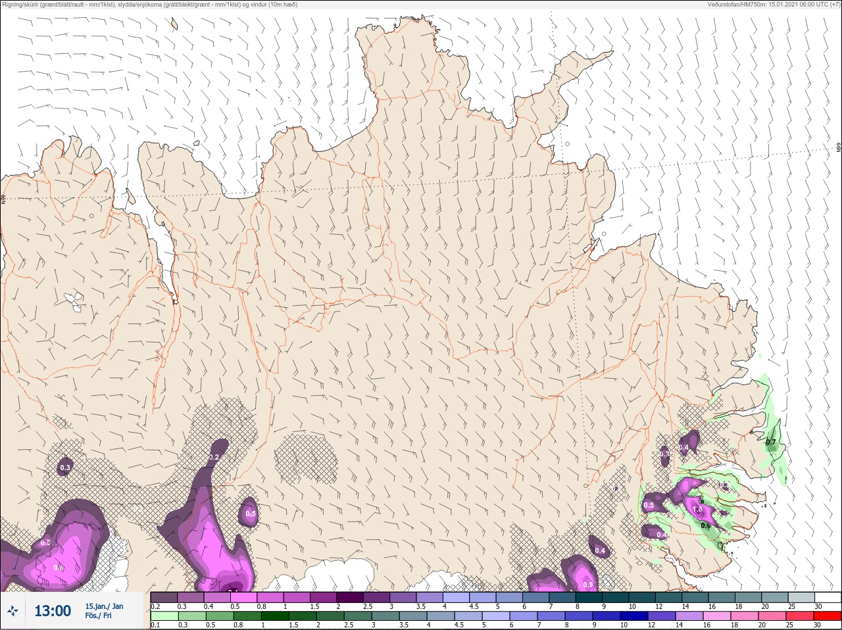This screenshot has height=630, width=842.
Task: Click the 0.4 precipitation value near south coast
Action: click(599, 550)
